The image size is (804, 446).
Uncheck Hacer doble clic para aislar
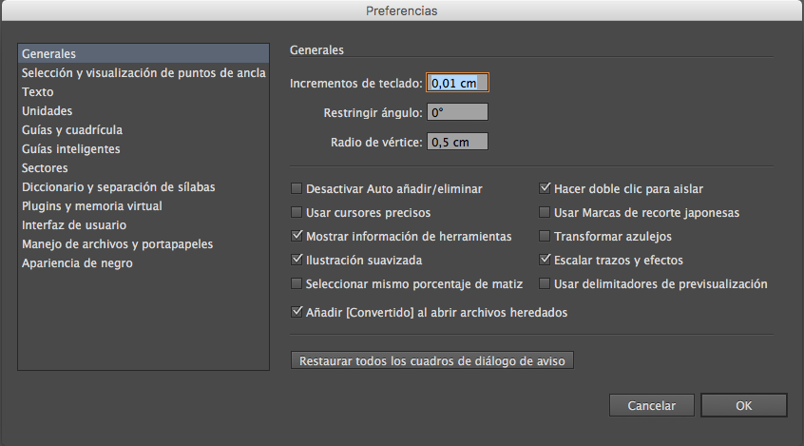546,189
